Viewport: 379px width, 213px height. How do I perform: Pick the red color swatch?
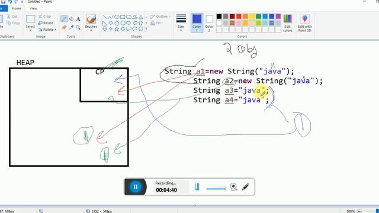[239, 17]
